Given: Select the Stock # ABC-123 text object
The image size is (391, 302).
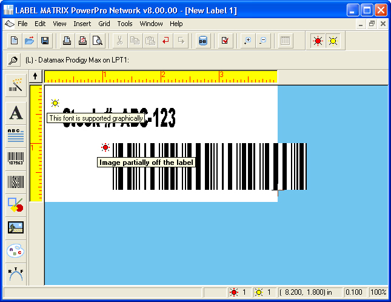Looking at the screenshot, I should [x=119, y=118].
